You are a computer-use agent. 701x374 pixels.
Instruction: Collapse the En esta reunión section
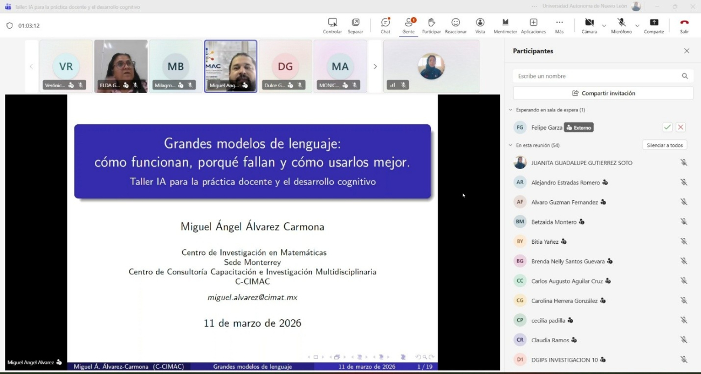pyautogui.click(x=511, y=145)
